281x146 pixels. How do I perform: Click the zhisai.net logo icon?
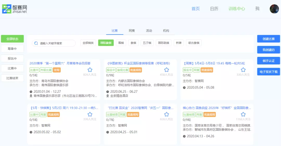[7, 9]
